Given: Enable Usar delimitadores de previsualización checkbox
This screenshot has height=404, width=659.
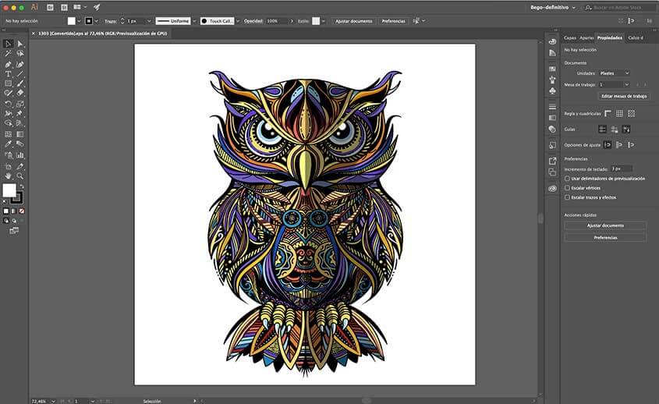Looking at the screenshot, I should pyautogui.click(x=567, y=178).
